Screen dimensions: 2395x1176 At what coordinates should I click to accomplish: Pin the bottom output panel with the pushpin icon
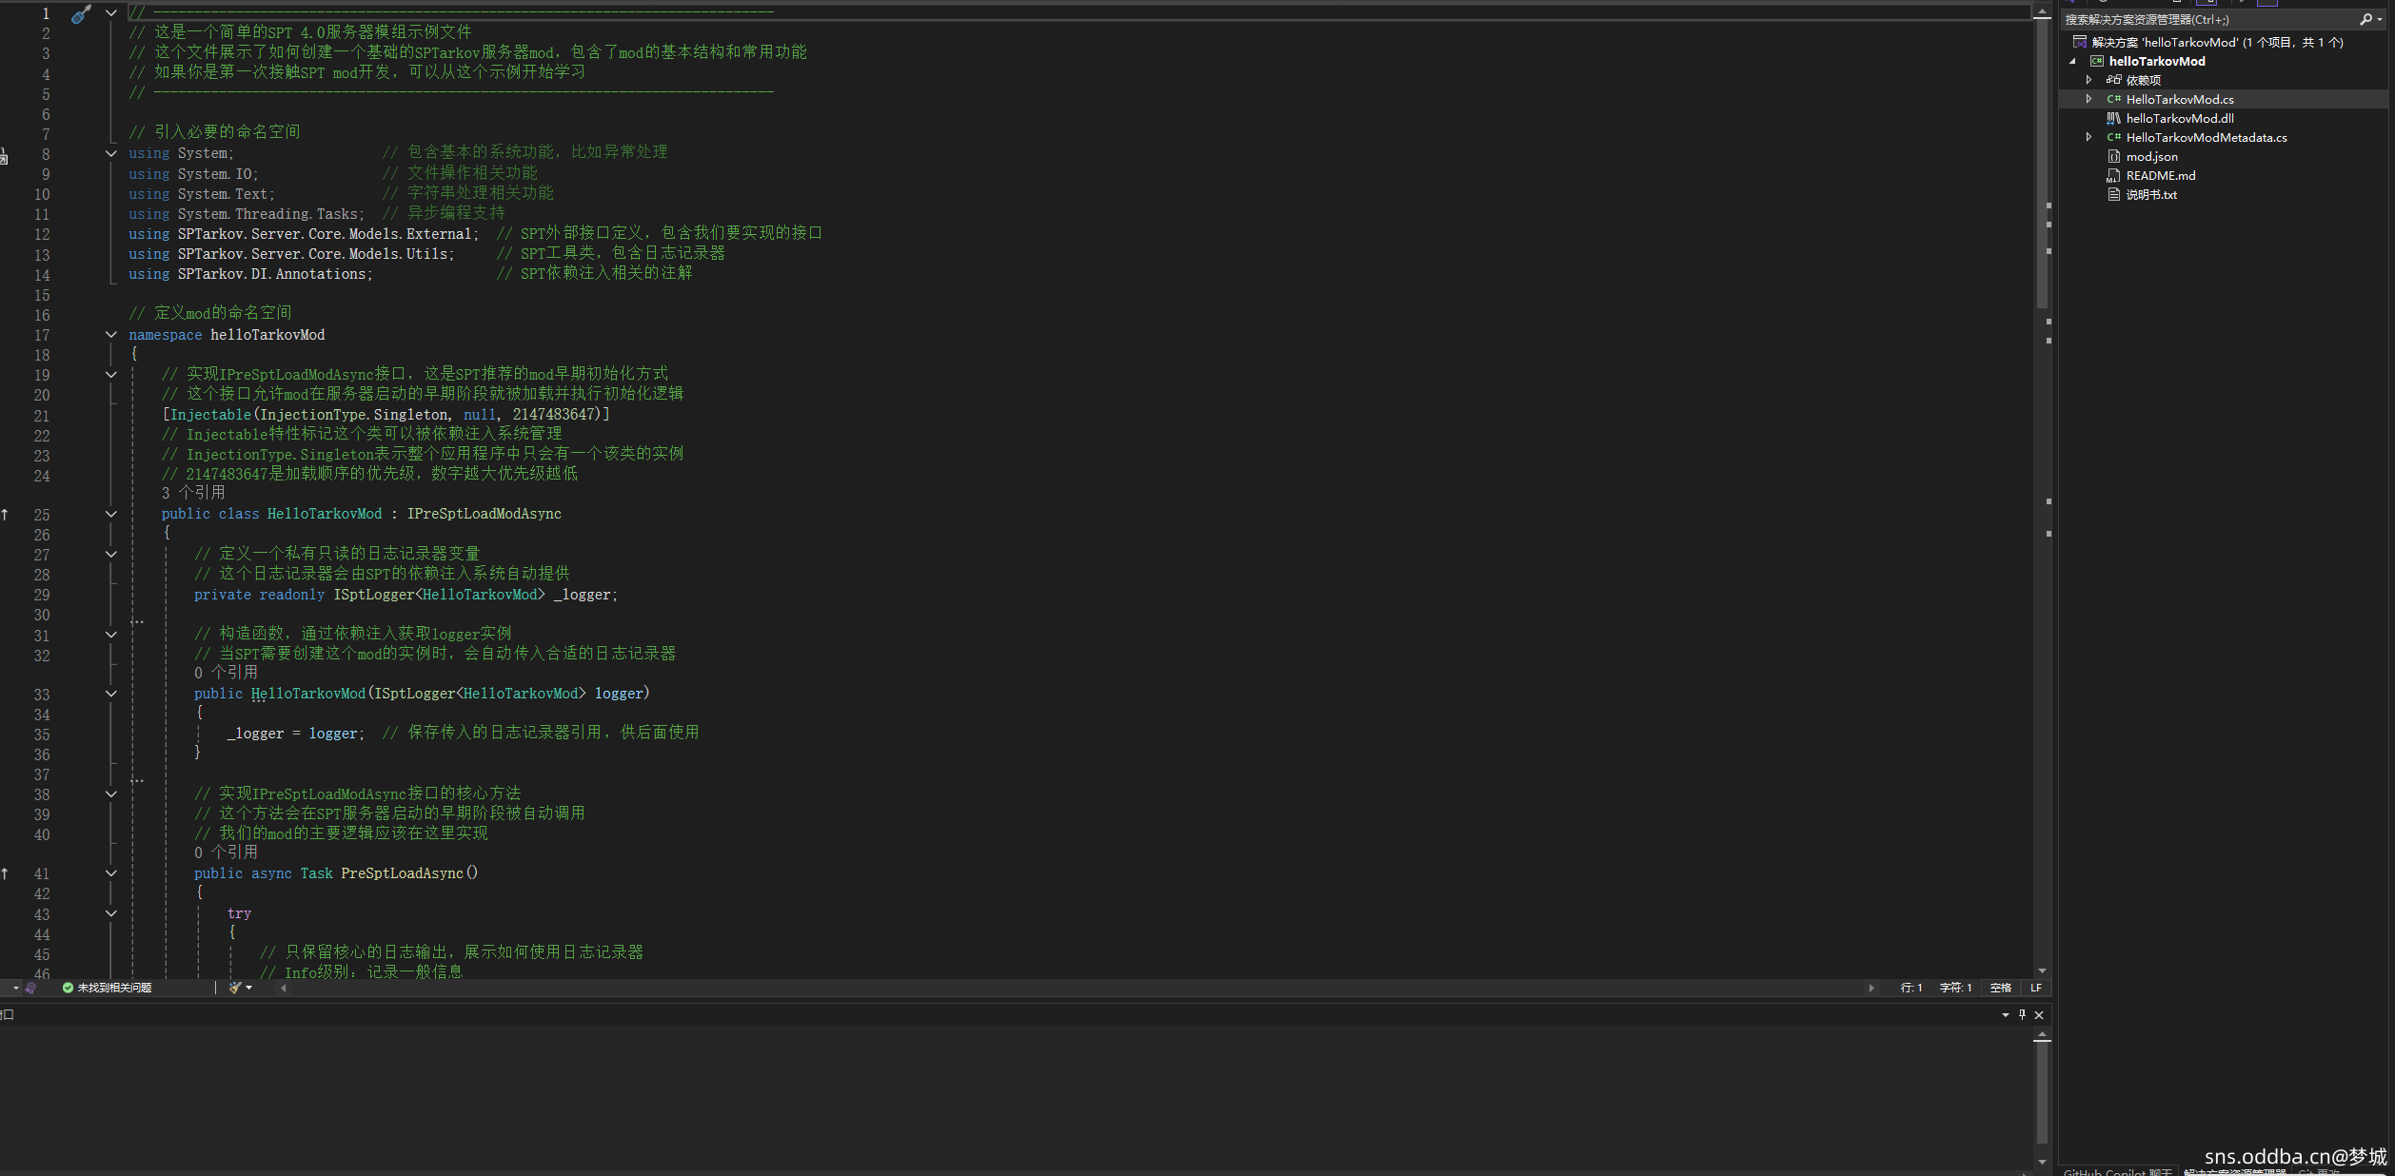[x=2022, y=1014]
